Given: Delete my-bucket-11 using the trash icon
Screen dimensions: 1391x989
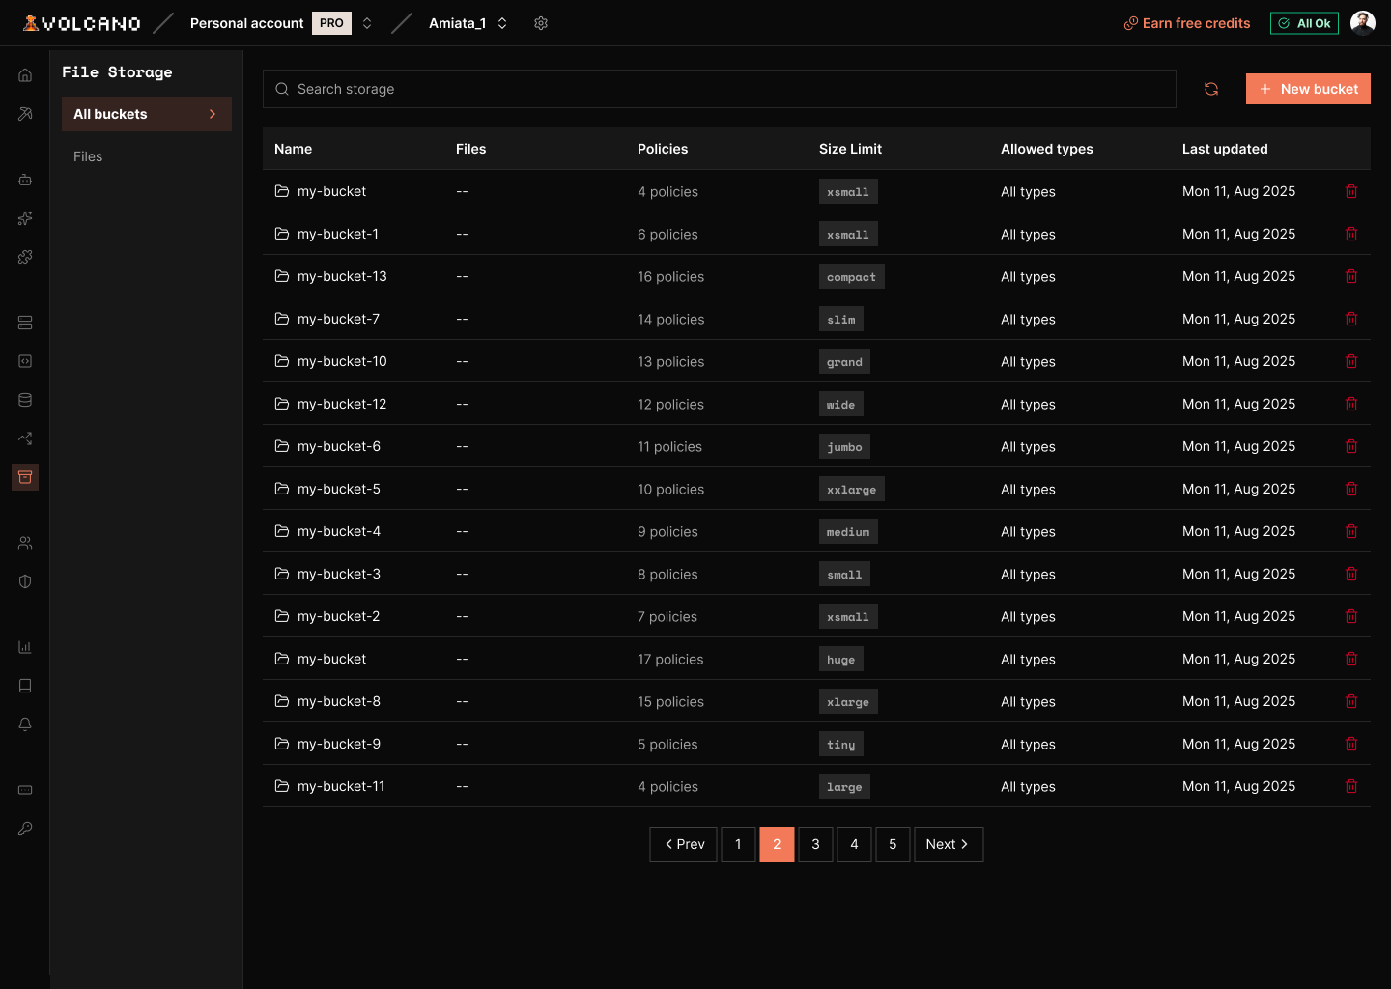Looking at the screenshot, I should pyautogui.click(x=1351, y=786).
